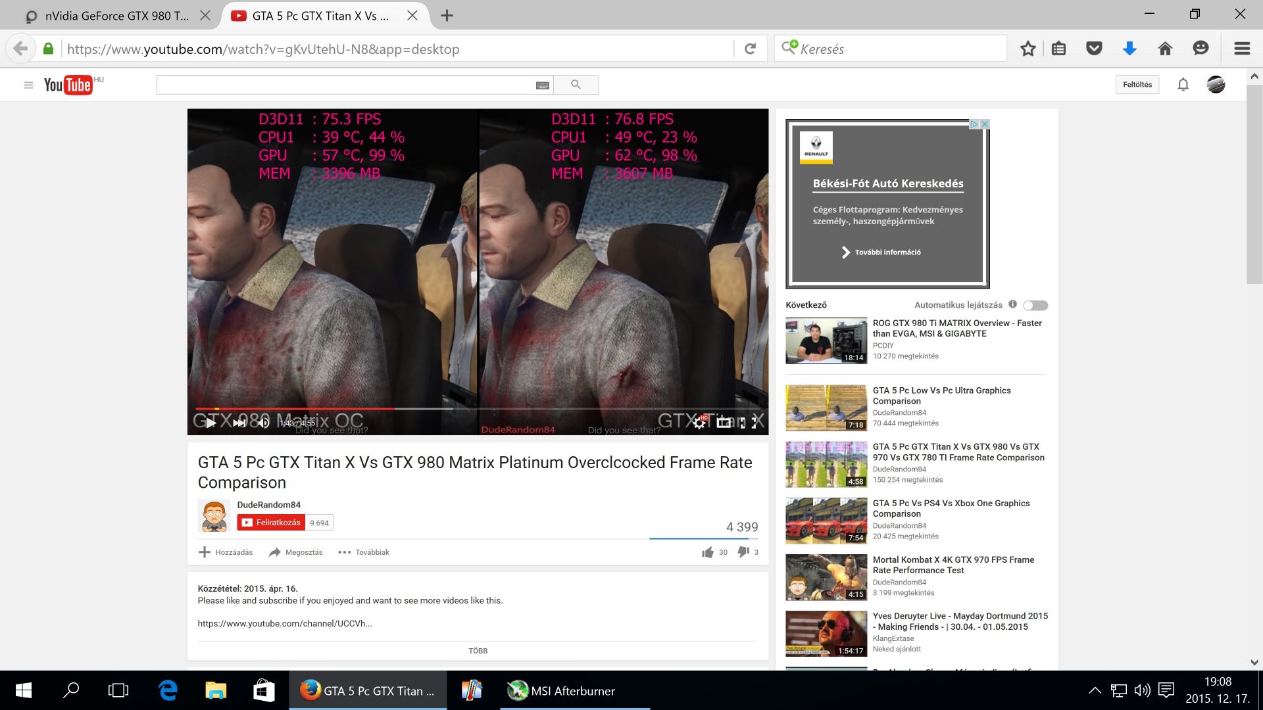
Task: Open GTA 5 Low Vs Ultra Graphics thumbnail
Action: [826, 408]
